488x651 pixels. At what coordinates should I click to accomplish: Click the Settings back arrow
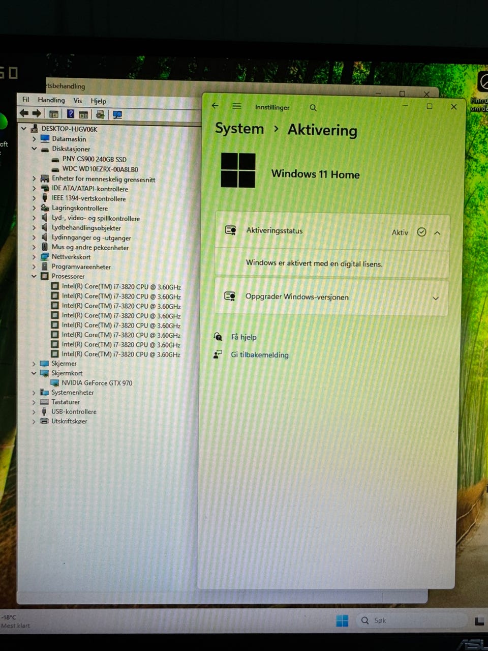pyautogui.click(x=215, y=106)
